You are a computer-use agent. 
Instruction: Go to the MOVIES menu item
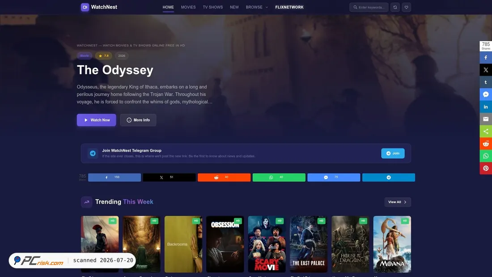tap(188, 7)
